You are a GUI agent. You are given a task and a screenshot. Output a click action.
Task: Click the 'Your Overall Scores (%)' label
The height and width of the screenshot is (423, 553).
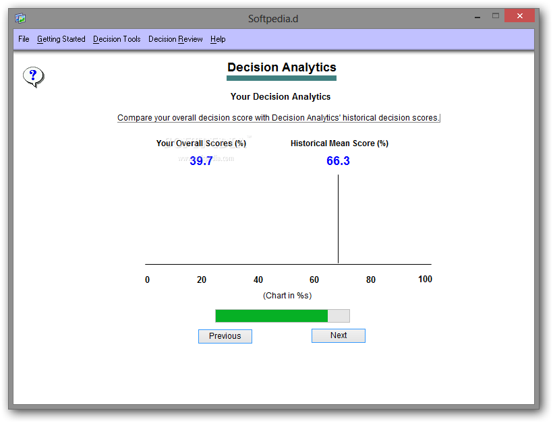[201, 143]
